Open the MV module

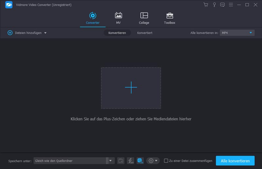point(118,18)
